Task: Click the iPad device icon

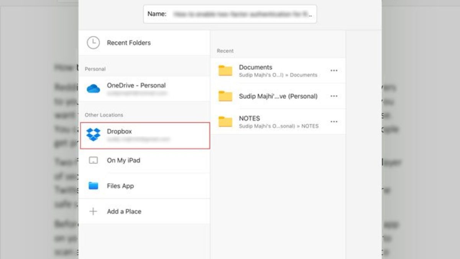Action: pos(93,160)
